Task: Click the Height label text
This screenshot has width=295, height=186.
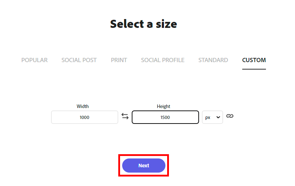Action: pyautogui.click(x=164, y=106)
